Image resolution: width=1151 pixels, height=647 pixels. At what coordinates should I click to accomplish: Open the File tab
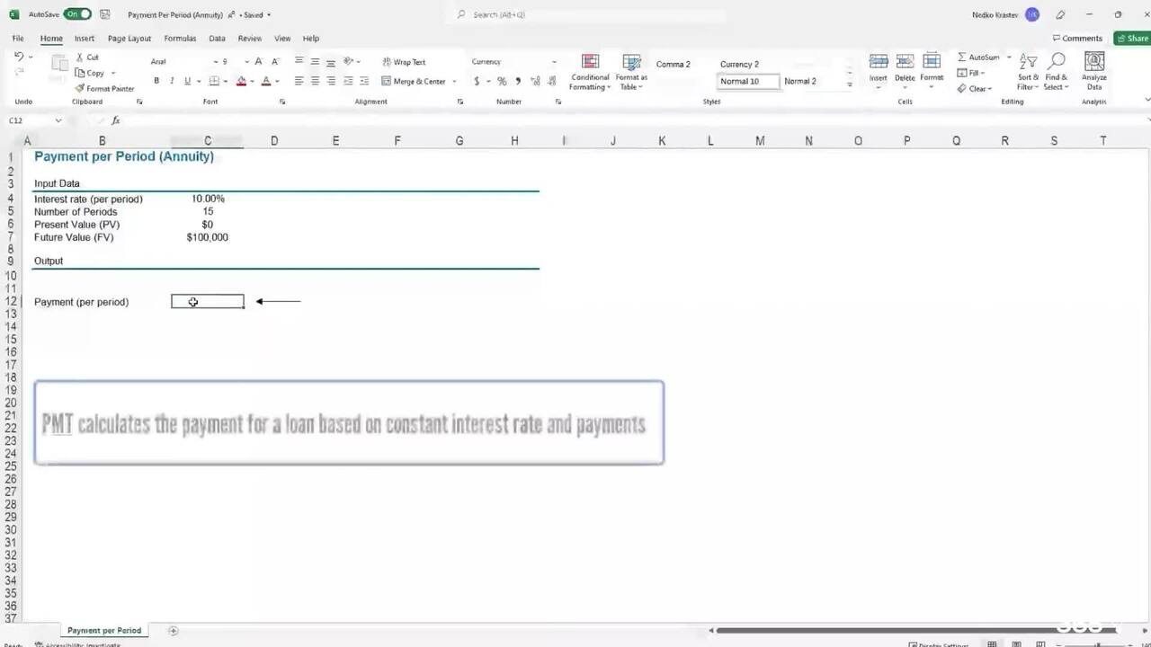(18, 39)
